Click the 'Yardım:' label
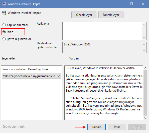 (74, 58)
